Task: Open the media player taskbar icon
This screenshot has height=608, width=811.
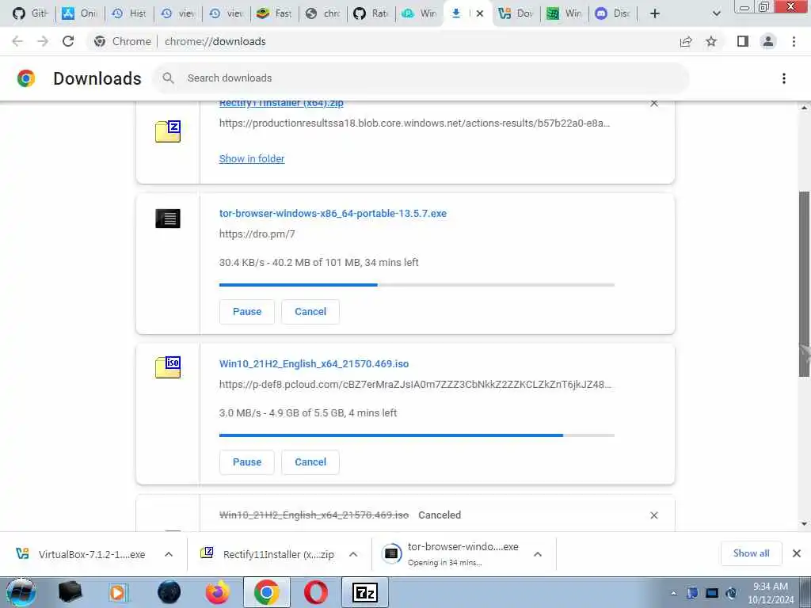Action: point(119,592)
